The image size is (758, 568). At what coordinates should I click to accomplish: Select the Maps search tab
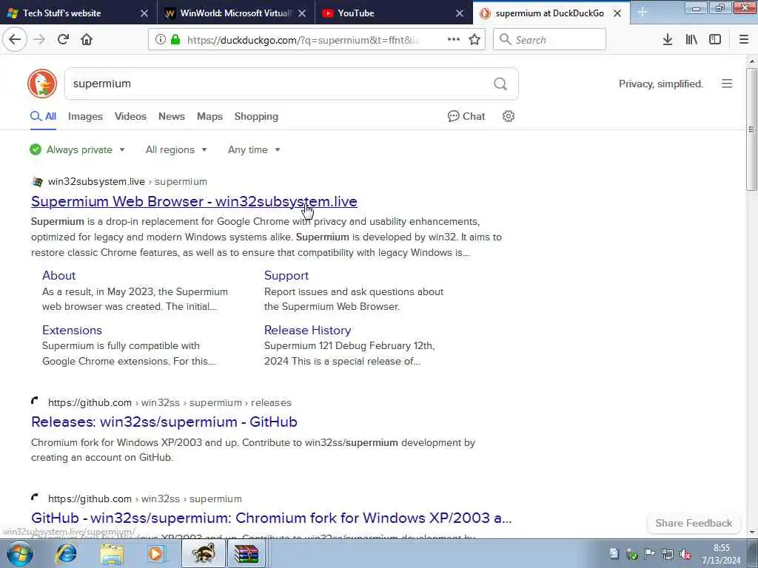pyautogui.click(x=209, y=116)
